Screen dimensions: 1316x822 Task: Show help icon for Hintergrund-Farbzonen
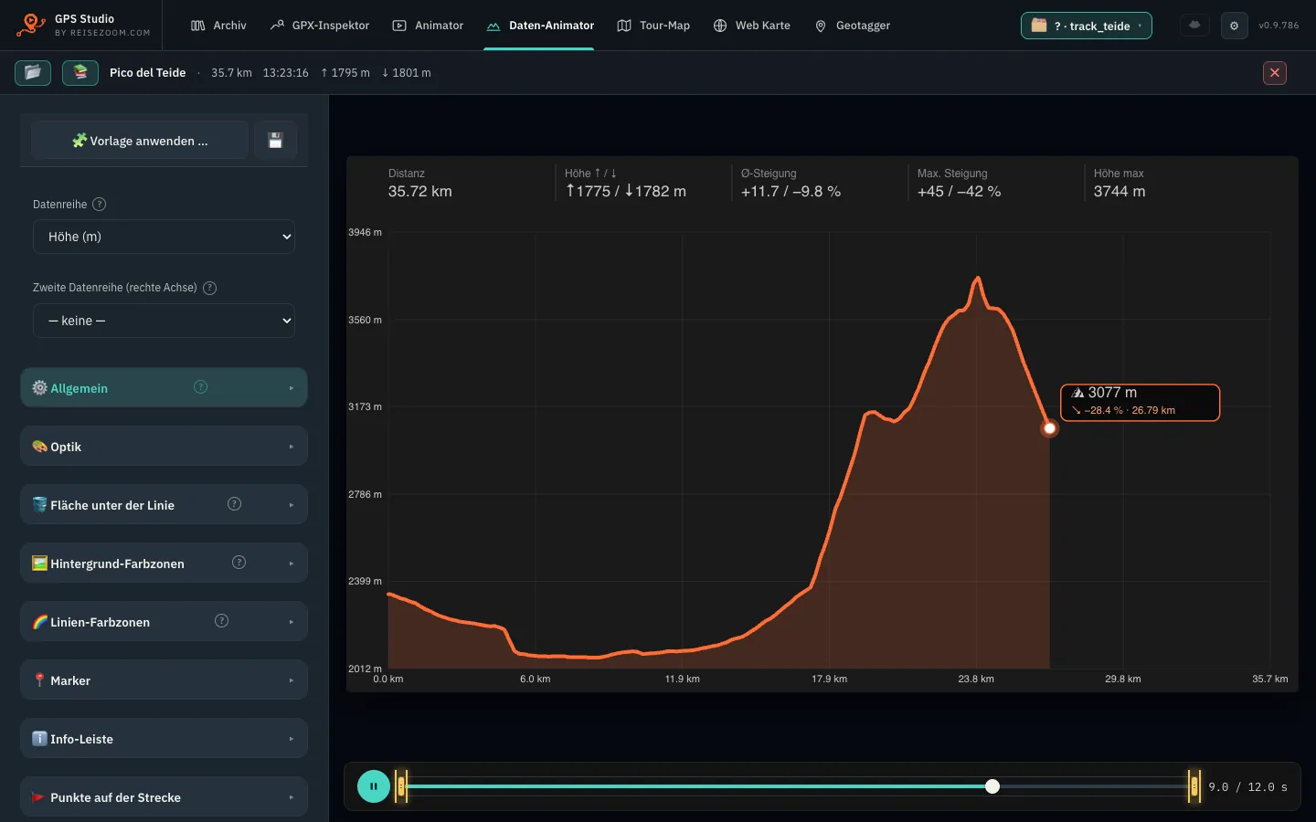239,563
